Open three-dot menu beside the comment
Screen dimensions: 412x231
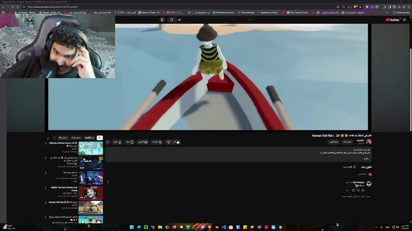(x=108, y=182)
